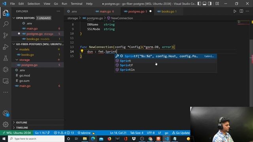Image resolution: width=253 pixels, height=142 pixels.
Task: Open the Remote Explorer view
Action: coord(6,81)
